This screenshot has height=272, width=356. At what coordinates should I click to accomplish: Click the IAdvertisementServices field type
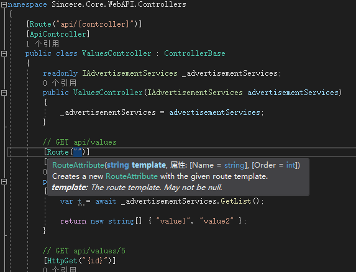[130, 73]
